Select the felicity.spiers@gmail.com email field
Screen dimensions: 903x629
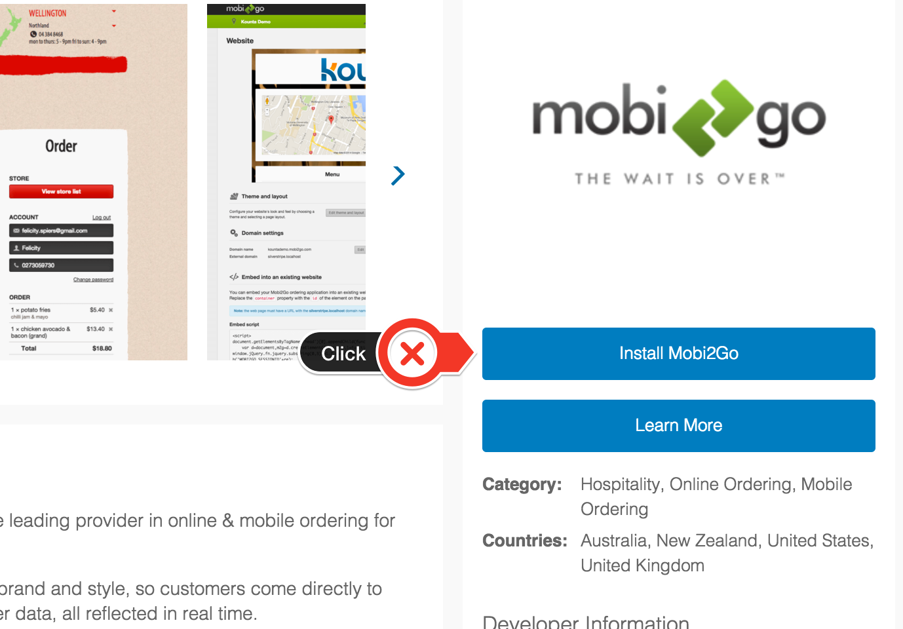click(x=61, y=231)
